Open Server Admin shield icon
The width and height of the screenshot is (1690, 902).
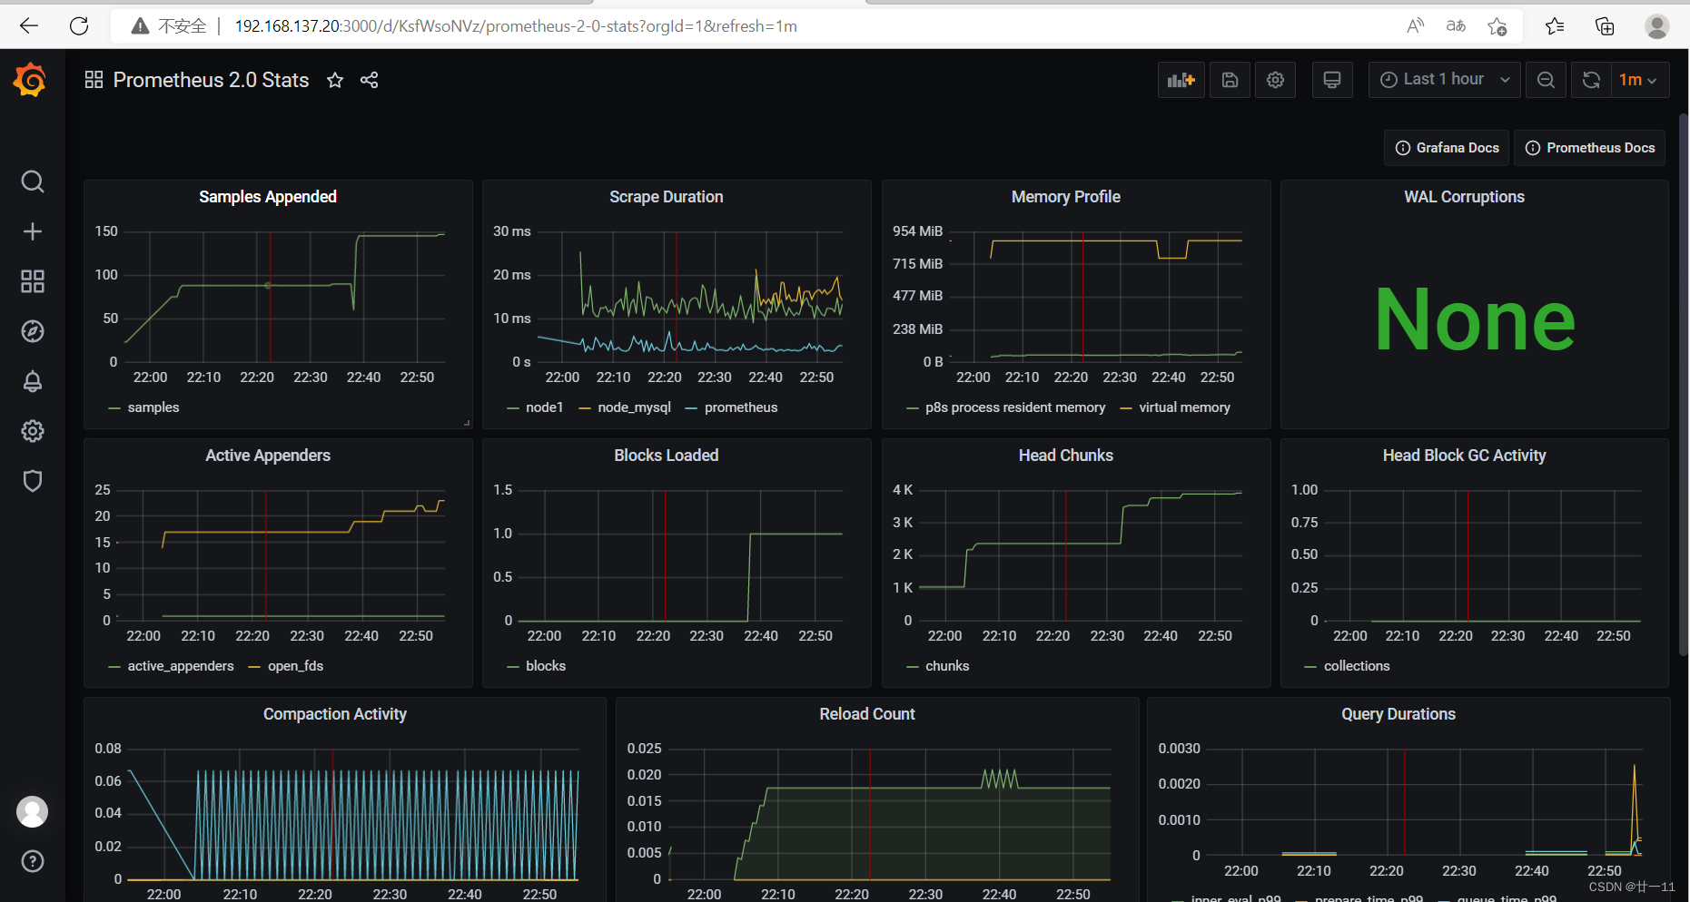coord(33,481)
